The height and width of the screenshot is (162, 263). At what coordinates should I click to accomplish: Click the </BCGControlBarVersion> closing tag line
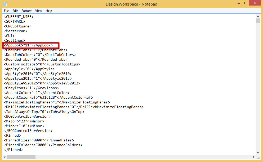(x=28, y=131)
